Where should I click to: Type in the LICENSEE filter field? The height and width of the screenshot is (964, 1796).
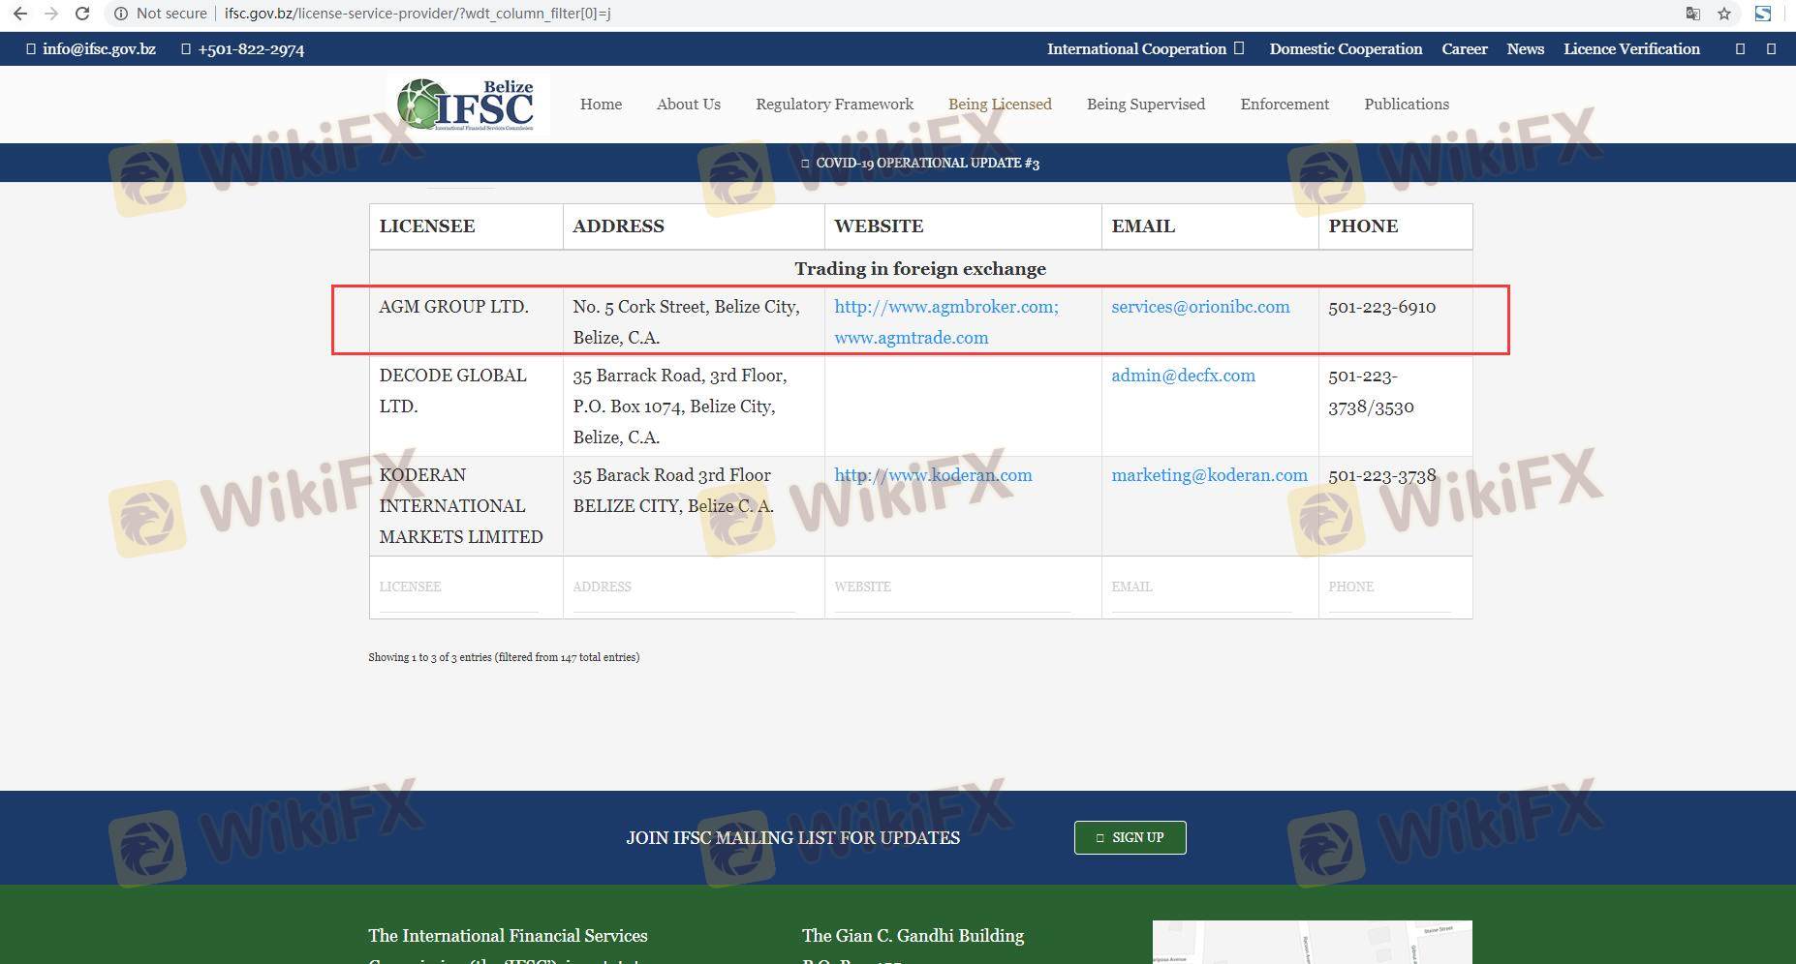(x=458, y=587)
